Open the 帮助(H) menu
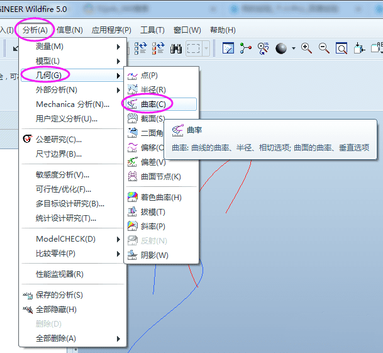 click(x=223, y=30)
